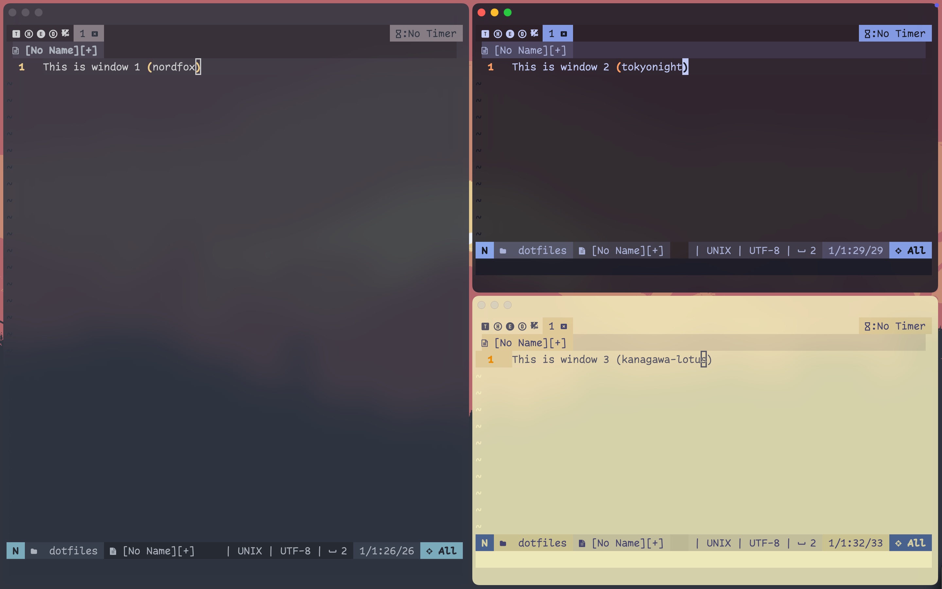Click the circled H icon in tokyonight tabline
Screen dimensions: 942x589
pyautogui.click(x=497, y=34)
